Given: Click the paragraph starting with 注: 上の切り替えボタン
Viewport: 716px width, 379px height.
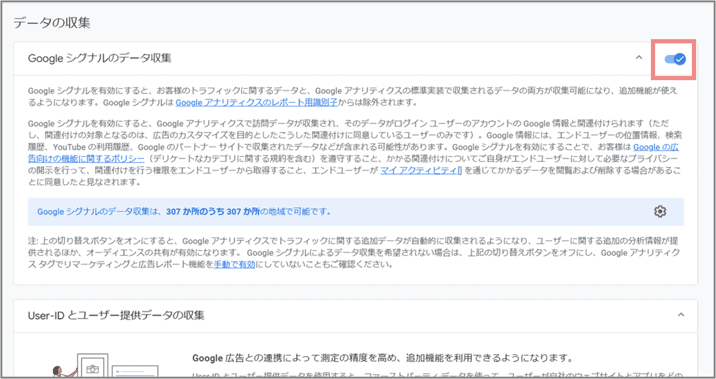Looking at the screenshot, I should 356,252.
